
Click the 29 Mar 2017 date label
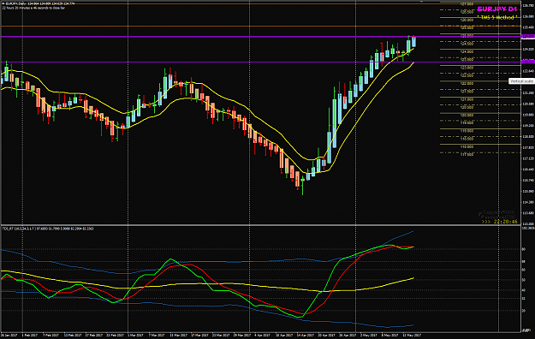tap(242, 336)
